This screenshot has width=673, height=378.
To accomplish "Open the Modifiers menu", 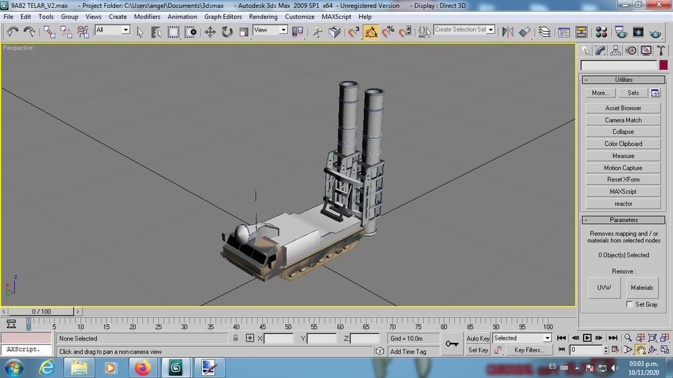I will [x=147, y=17].
